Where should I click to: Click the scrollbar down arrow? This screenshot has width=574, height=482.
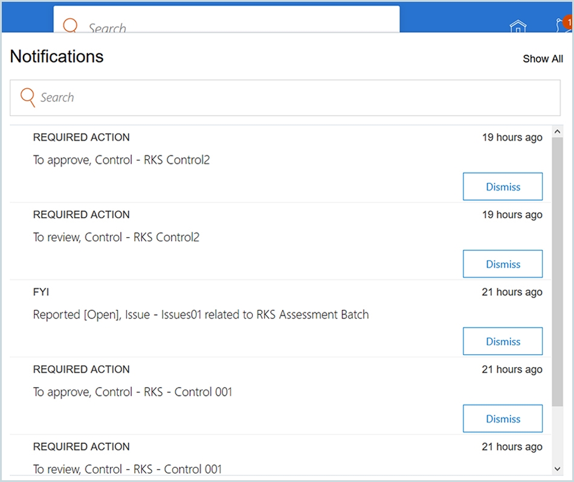pyautogui.click(x=558, y=468)
